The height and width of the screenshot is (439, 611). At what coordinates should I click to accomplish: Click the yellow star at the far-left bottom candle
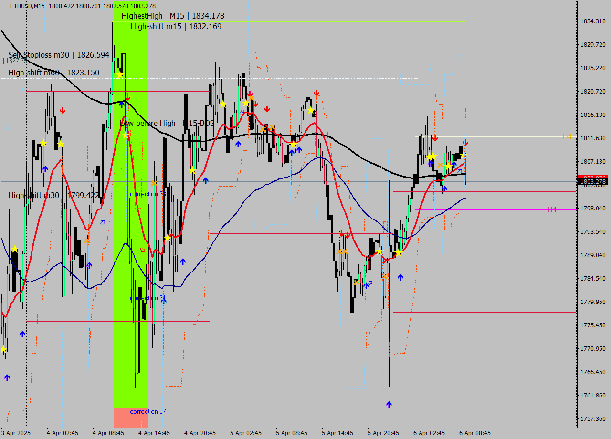pos(4,349)
